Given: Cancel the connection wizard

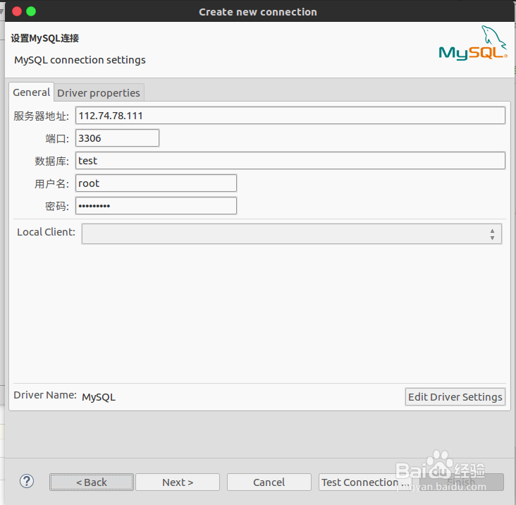Looking at the screenshot, I should click(x=269, y=482).
